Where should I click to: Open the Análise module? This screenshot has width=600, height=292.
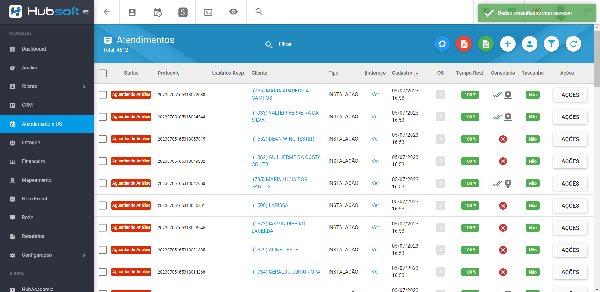click(x=47, y=68)
